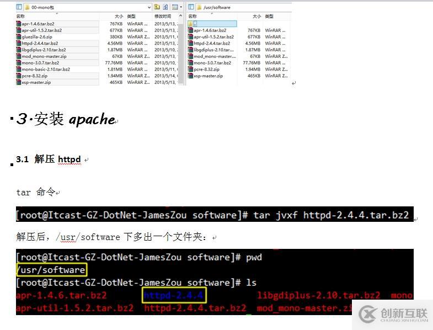Click archive icon of apr-util-1.5.2.tar.bz2 in left pane

click(x=19, y=30)
